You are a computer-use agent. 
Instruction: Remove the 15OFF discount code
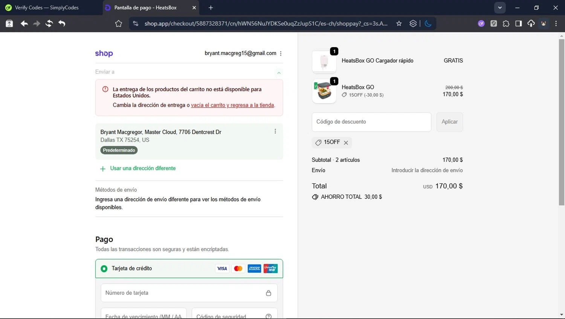[346, 143]
